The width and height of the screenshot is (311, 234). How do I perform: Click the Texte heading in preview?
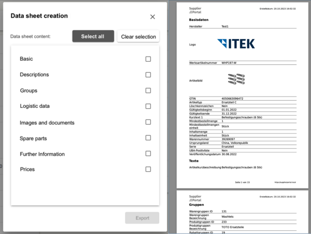(x=194, y=161)
